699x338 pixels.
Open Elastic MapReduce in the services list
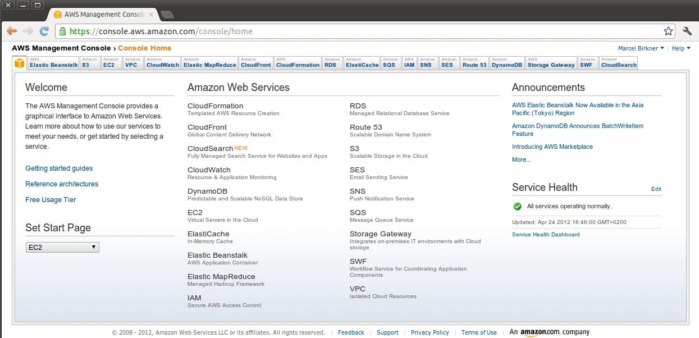pos(221,277)
